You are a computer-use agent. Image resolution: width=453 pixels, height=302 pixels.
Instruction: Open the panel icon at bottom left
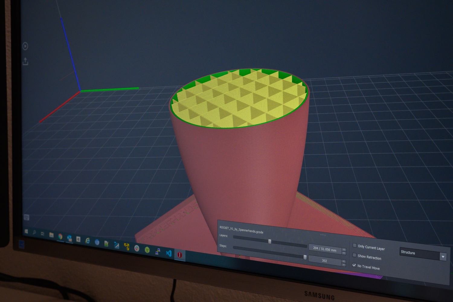tap(27, 217)
